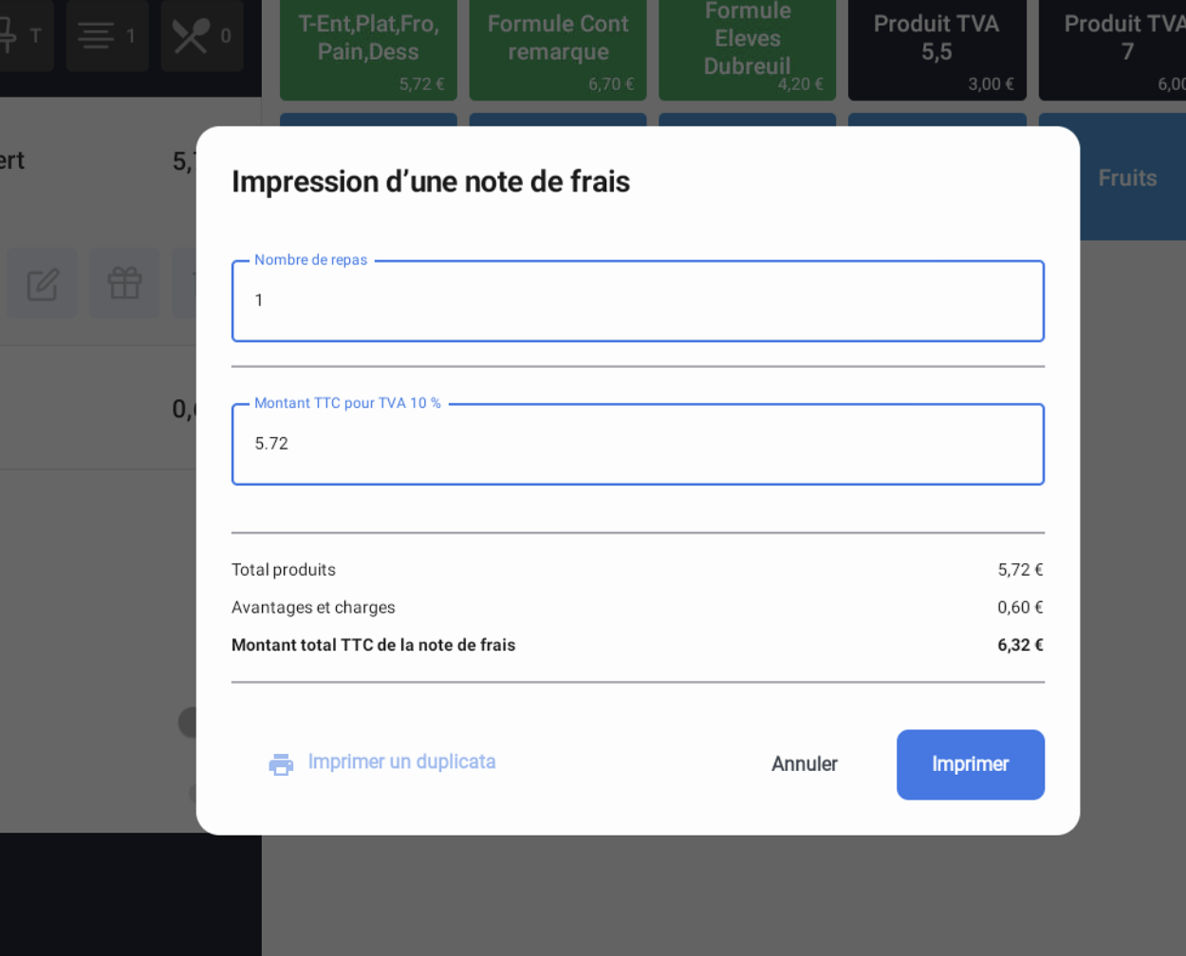
Task: Click the dialog title Impression d'une note de frais
Action: 431,181
